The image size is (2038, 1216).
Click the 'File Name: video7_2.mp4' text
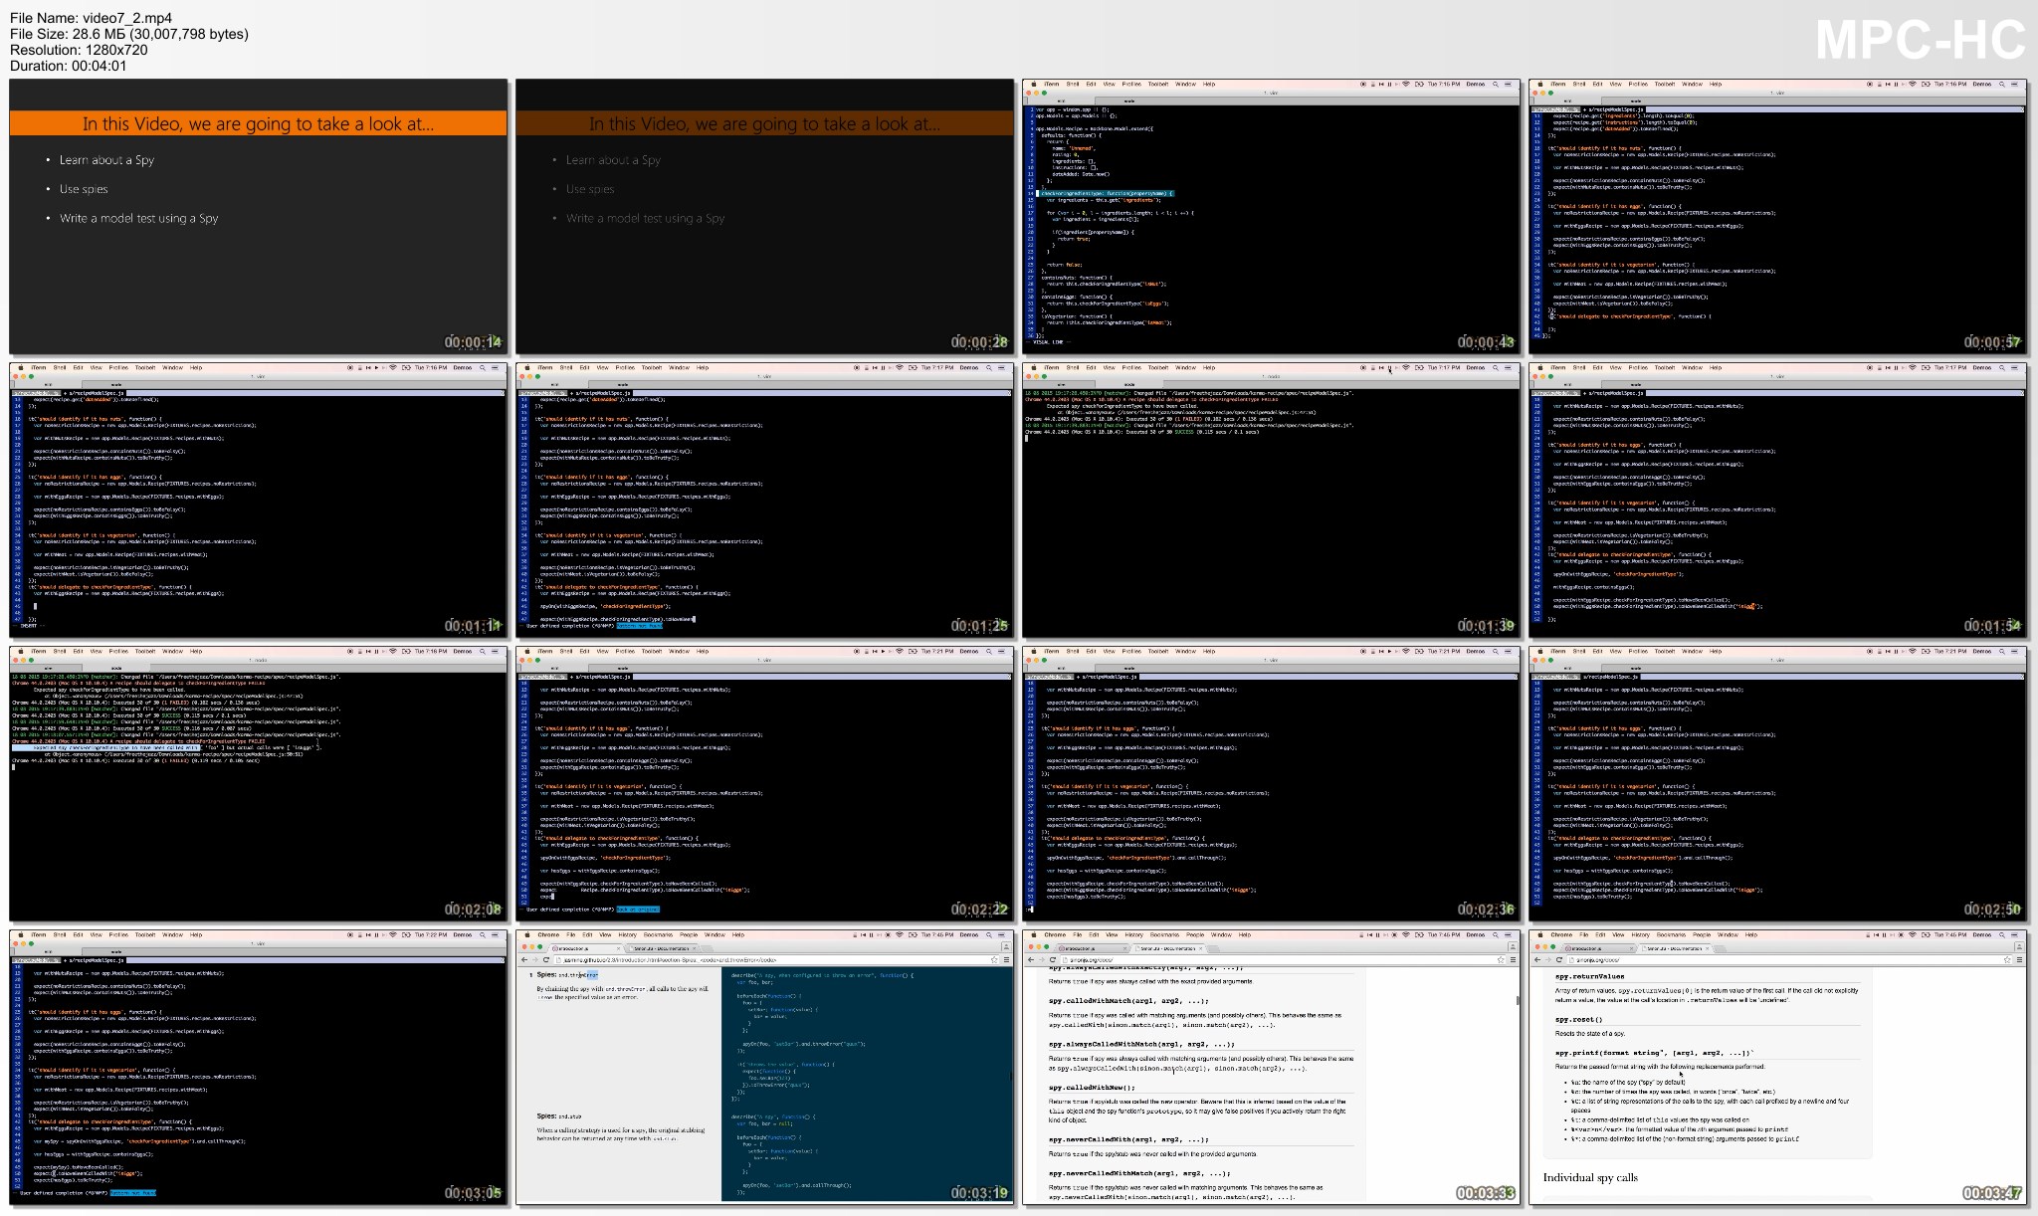tap(91, 18)
